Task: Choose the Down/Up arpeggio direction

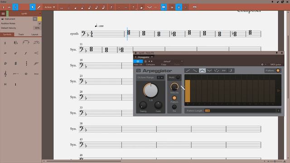Action: click(209, 71)
